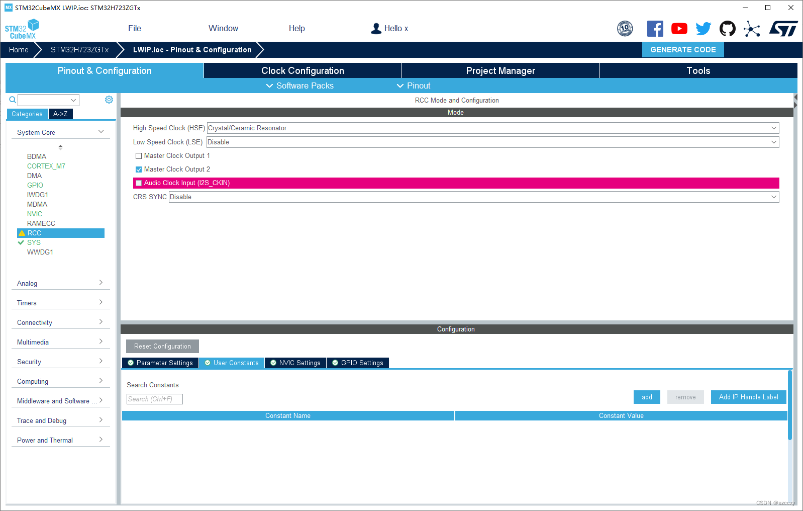Click Reset Configuration button
Screen dimensions: 803x511
point(162,347)
